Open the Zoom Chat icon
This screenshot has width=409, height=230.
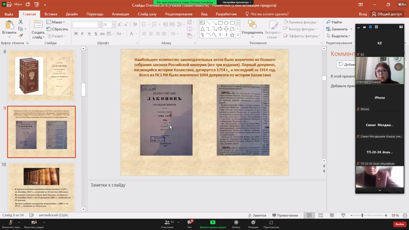tap(189, 223)
